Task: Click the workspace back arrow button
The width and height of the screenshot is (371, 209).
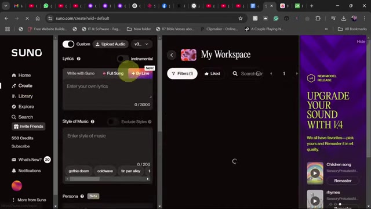Action: (172, 55)
